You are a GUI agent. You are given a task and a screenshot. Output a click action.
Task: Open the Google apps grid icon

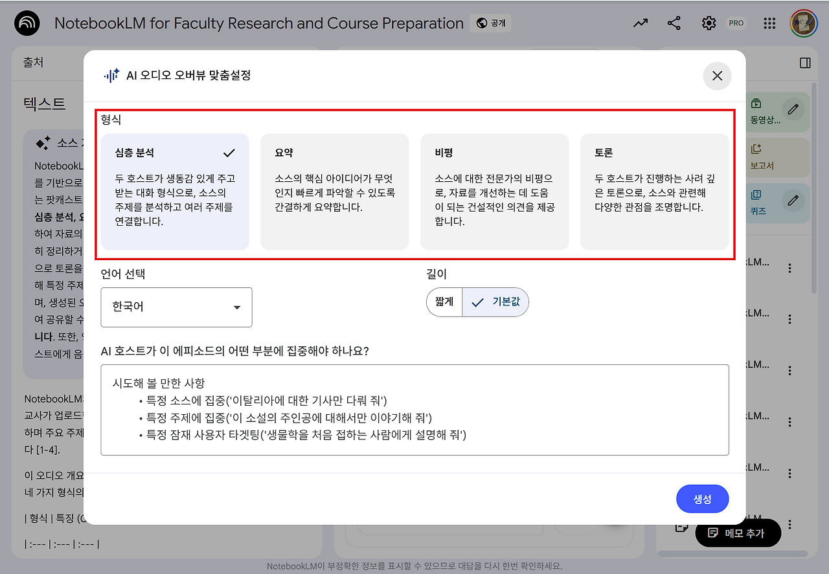point(769,23)
